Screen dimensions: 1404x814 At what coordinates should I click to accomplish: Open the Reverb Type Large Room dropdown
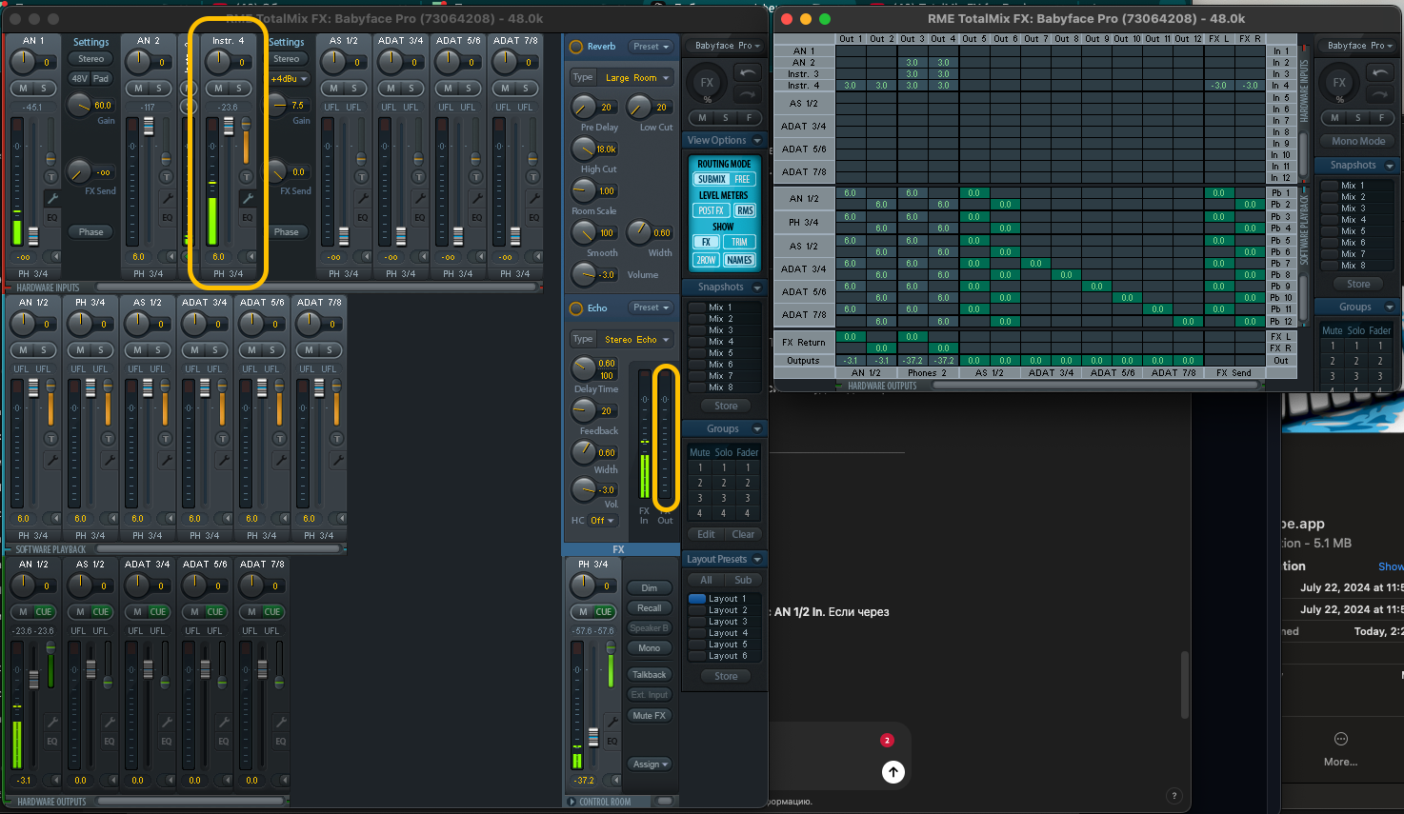[x=636, y=78]
